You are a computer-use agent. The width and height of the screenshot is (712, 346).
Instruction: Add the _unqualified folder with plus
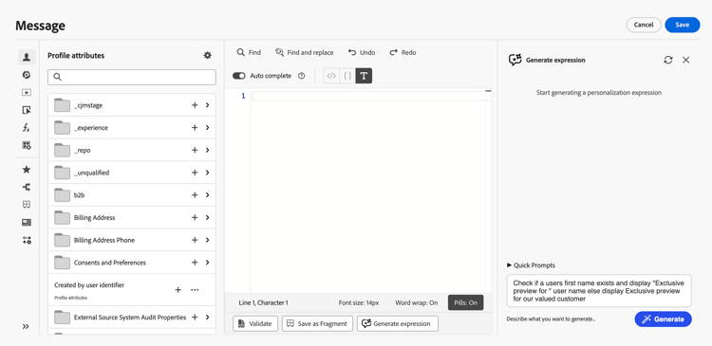(195, 173)
